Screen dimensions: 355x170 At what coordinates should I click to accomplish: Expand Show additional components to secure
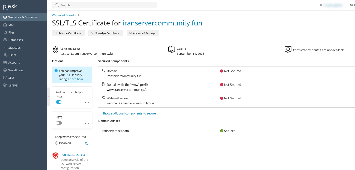129,113
